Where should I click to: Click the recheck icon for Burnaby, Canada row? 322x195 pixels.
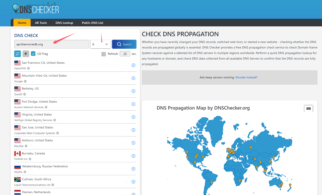pyautogui.click(x=133, y=156)
